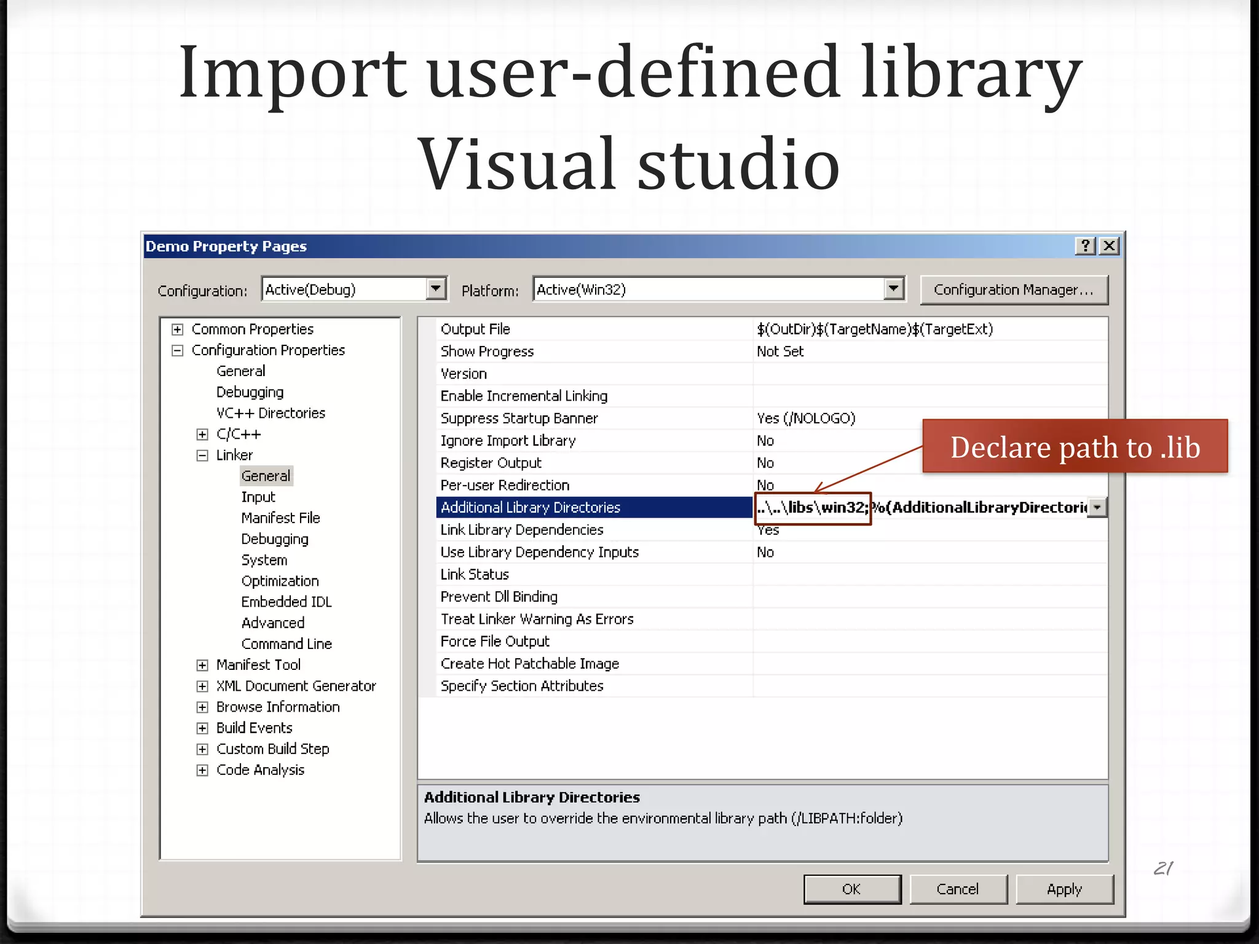Image resolution: width=1259 pixels, height=944 pixels.
Task: Expand Code Analysis node
Action: coord(202,770)
